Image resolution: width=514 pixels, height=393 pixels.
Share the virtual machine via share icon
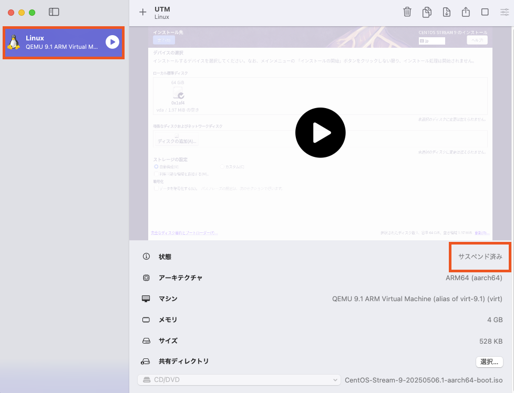pos(466,12)
